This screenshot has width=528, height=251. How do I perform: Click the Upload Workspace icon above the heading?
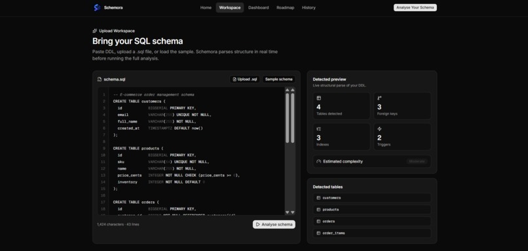click(94, 31)
